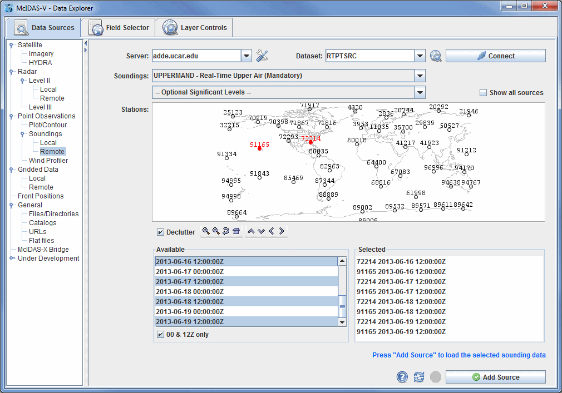
Task: Open the Server dropdown list
Action: click(247, 56)
